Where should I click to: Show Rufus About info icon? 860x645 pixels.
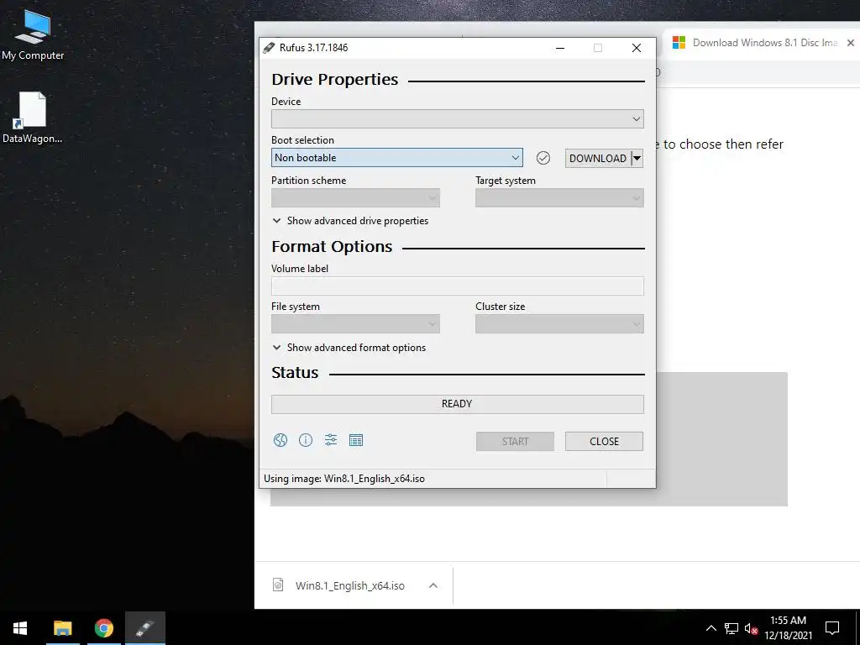[306, 440]
